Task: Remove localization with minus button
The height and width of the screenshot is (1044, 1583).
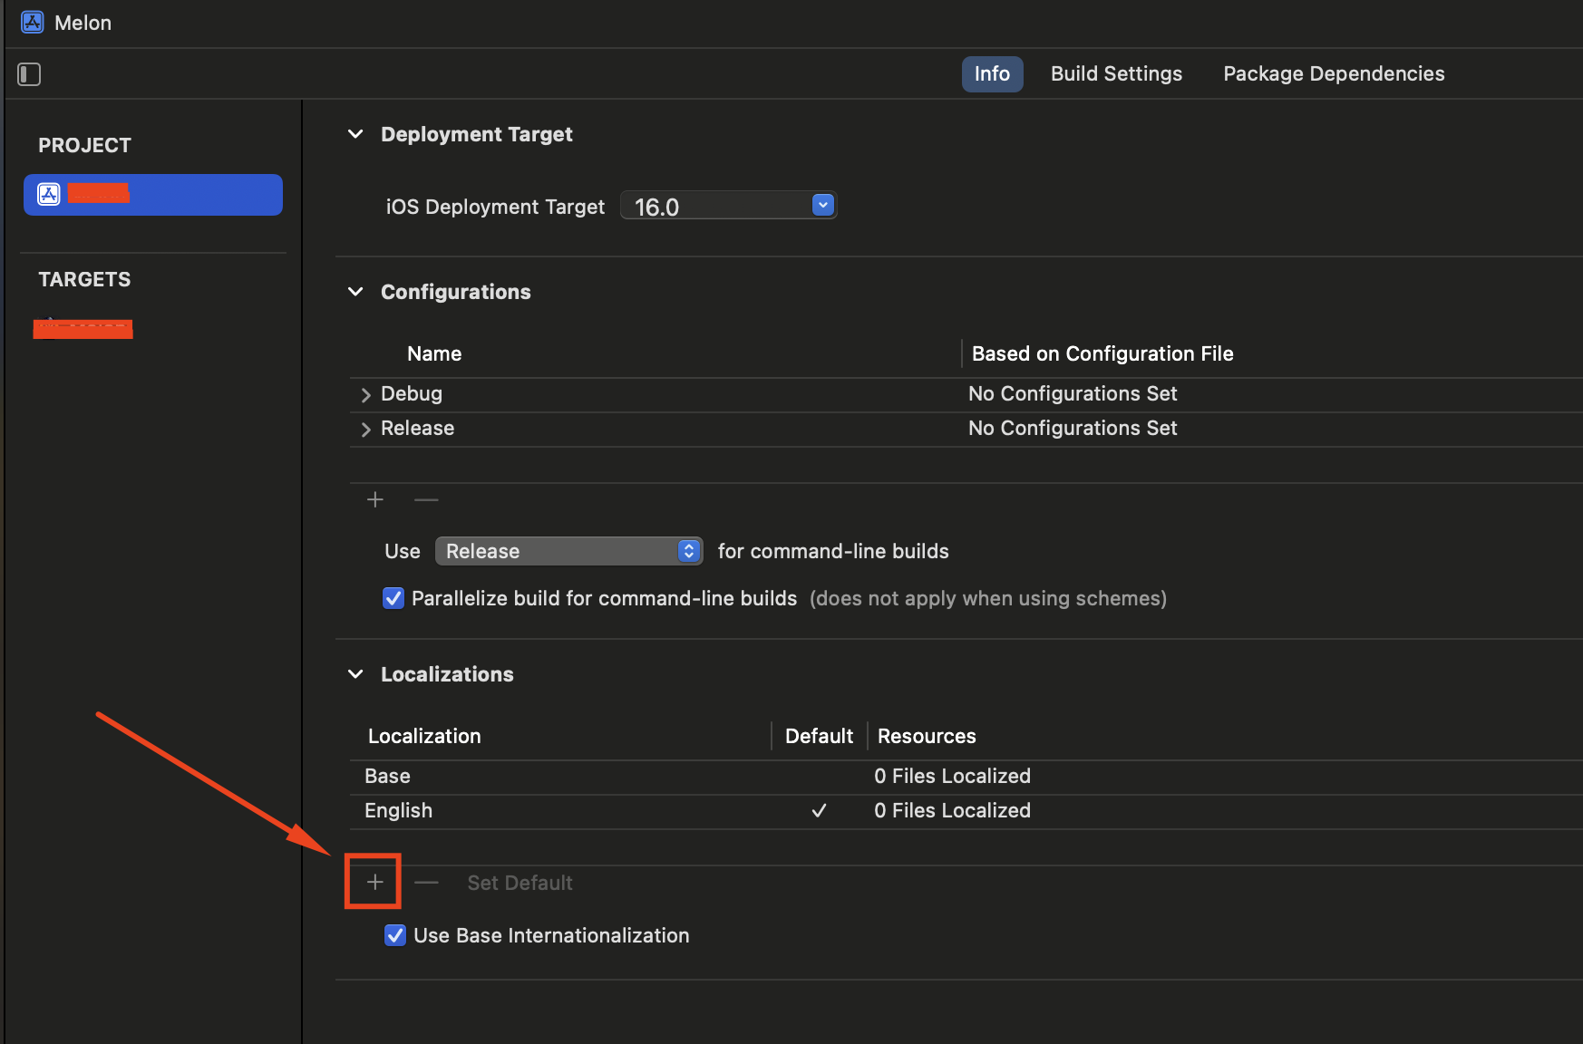Action: click(426, 883)
